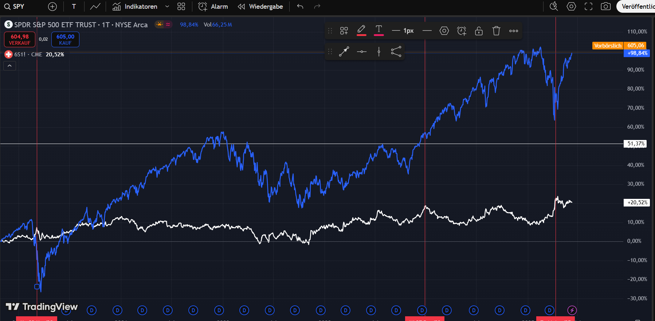
Task: Toggle the drawing lock
Action: pyautogui.click(x=479, y=31)
